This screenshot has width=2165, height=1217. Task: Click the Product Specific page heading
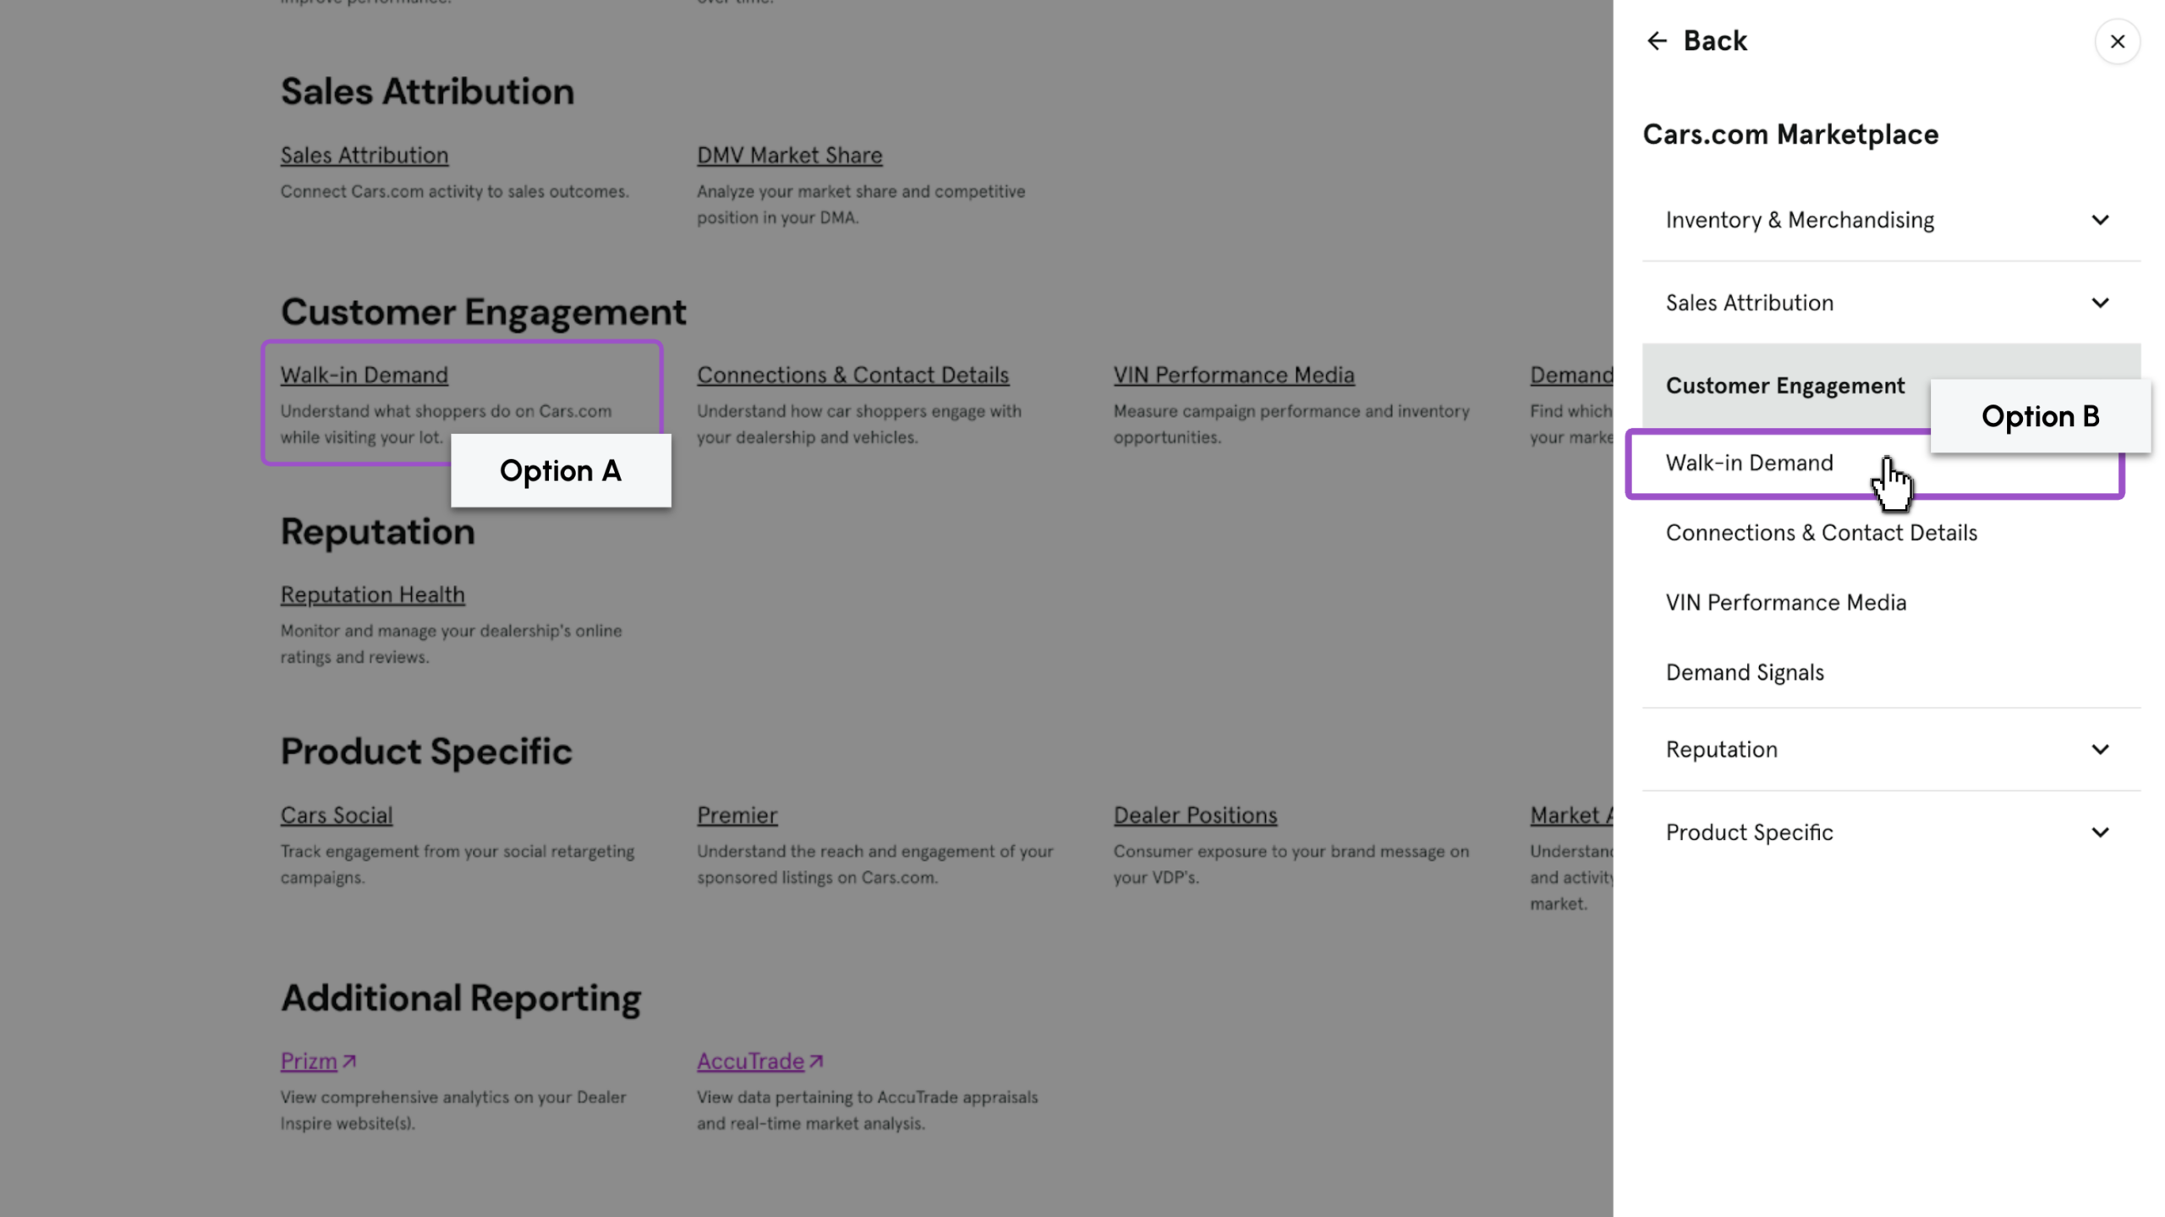pyautogui.click(x=426, y=752)
